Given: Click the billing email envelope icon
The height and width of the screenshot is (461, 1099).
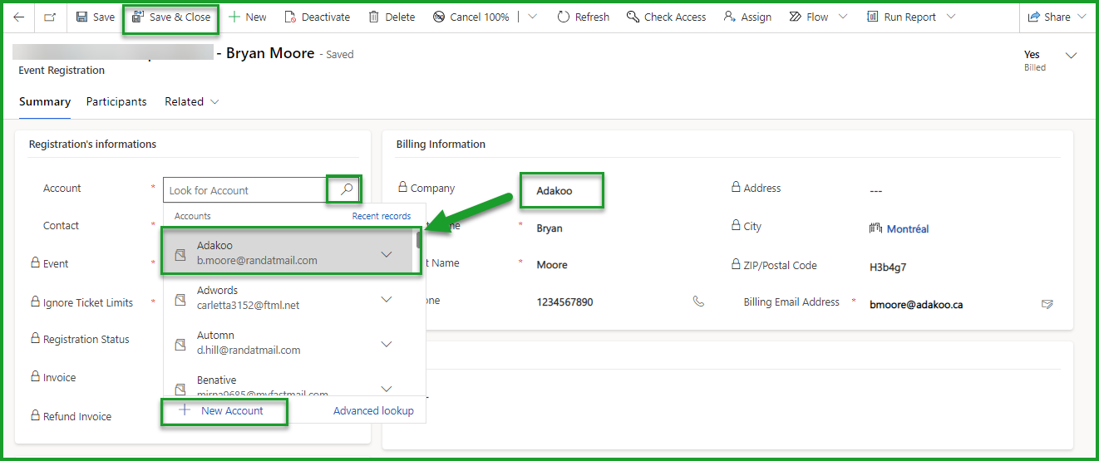Looking at the screenshot, I should point(1047,304).
